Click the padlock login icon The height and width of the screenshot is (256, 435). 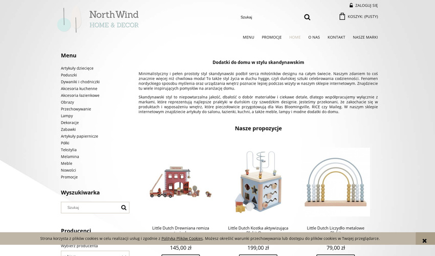pyautogui.click(x=351, y=5)
